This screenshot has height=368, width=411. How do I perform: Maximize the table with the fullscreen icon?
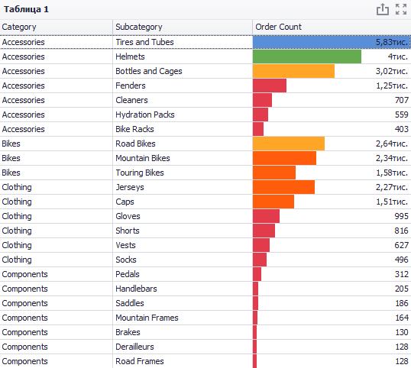coord(401,9)
